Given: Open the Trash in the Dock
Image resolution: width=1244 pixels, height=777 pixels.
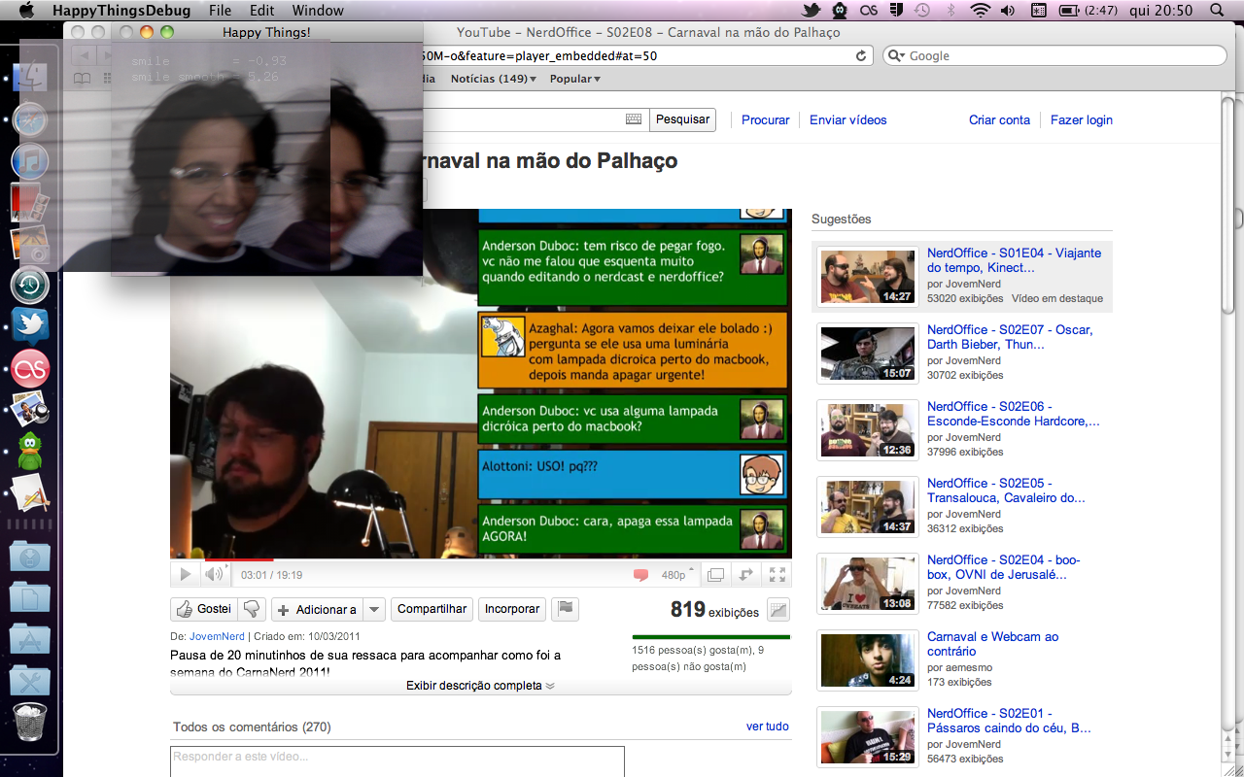Looking at the screenshot, I should 30,722.
